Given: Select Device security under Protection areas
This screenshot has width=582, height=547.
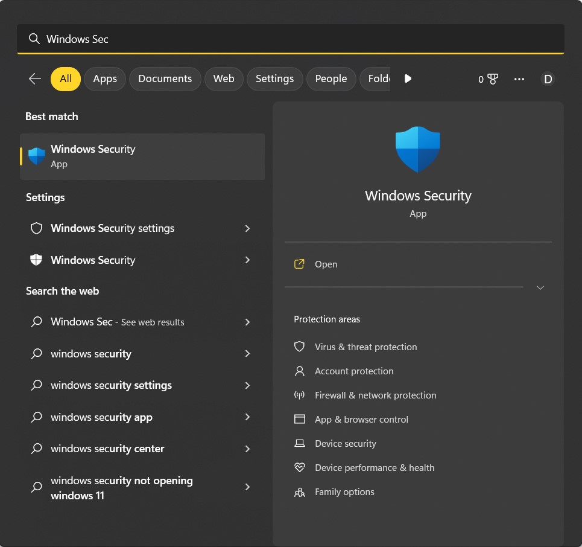Looking at the screenshot, I should (x=344, y=443).
